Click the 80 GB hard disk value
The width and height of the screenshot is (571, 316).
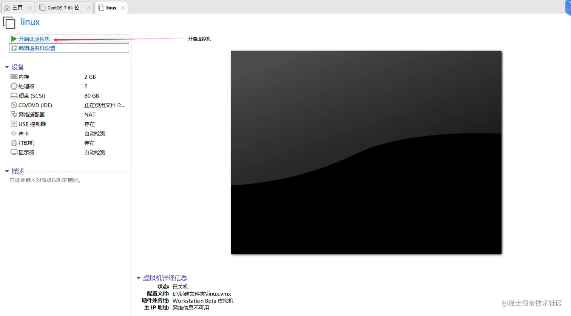coord(91,96)
